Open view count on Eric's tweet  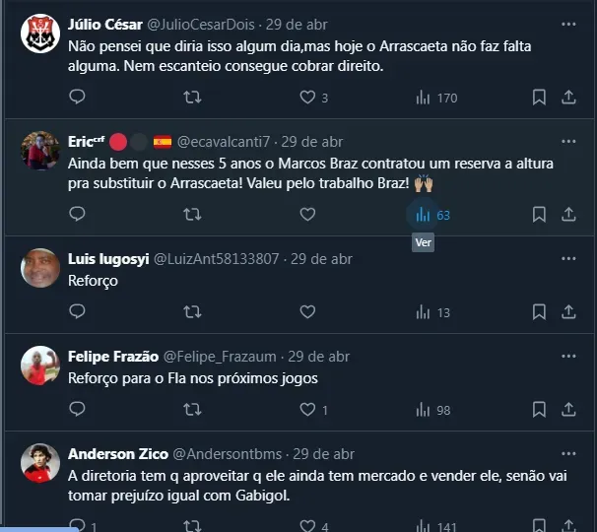coord(423,214)
